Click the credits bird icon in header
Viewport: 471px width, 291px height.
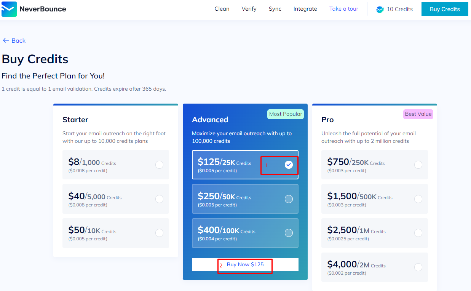tap(380, 10)
